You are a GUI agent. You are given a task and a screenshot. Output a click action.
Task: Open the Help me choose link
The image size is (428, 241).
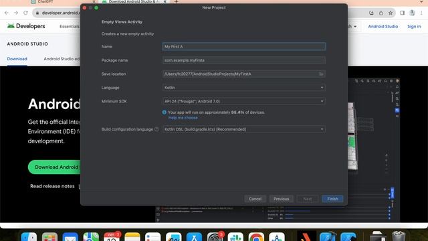point(183,118)
